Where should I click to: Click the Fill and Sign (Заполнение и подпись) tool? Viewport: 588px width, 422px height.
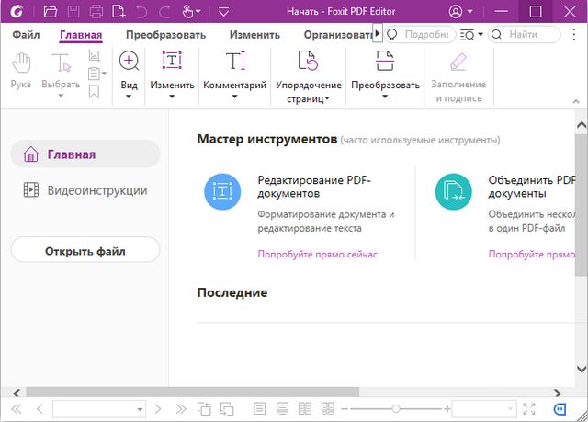click(x=457, y=75)
